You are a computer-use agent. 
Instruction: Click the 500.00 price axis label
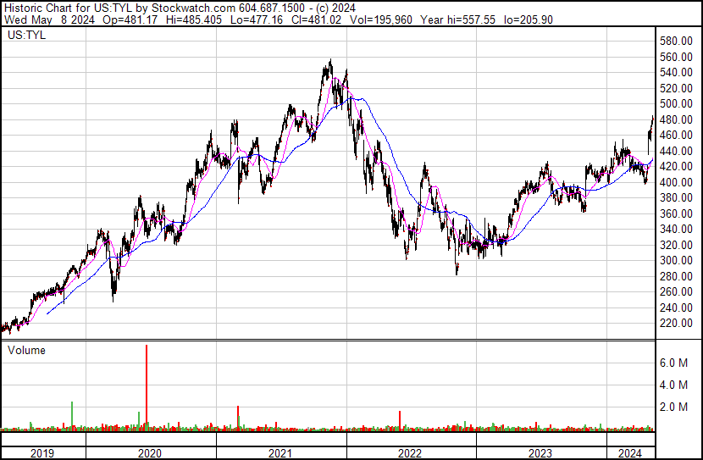676,103
